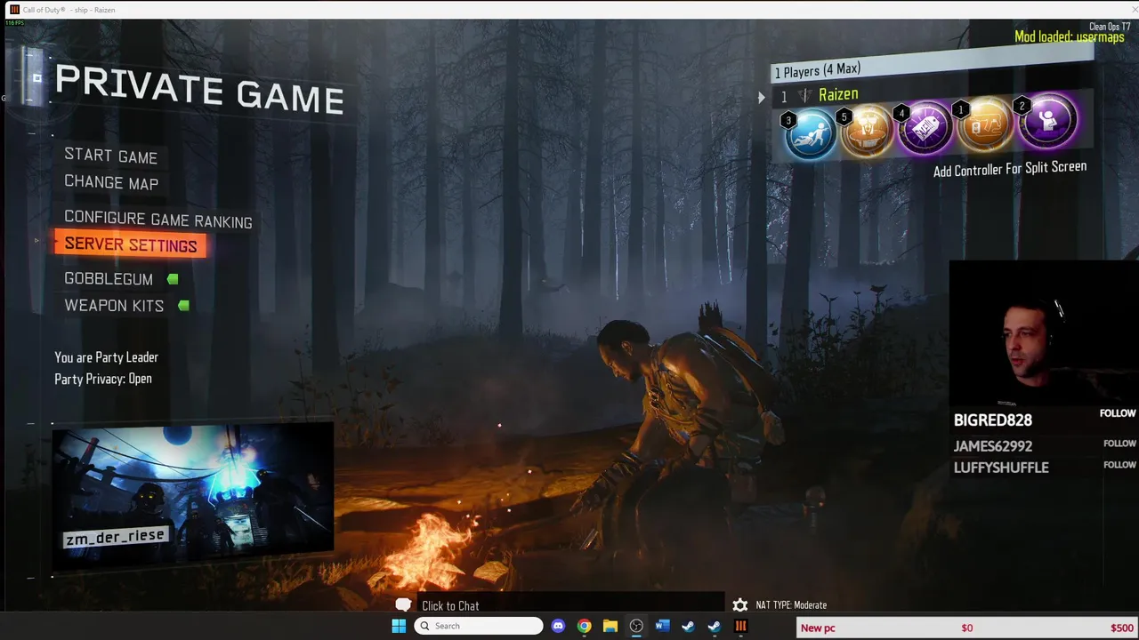
Task: Select purple gobblegum with sale tag
Action: pyautogui.click(x=926, y=126)
